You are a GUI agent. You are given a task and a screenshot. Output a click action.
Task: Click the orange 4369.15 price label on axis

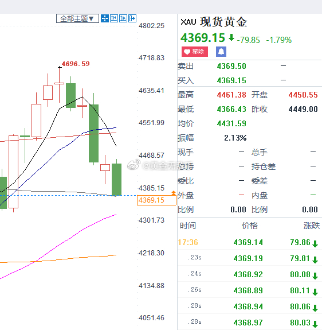pyautogui.click(x=156, y=200)
